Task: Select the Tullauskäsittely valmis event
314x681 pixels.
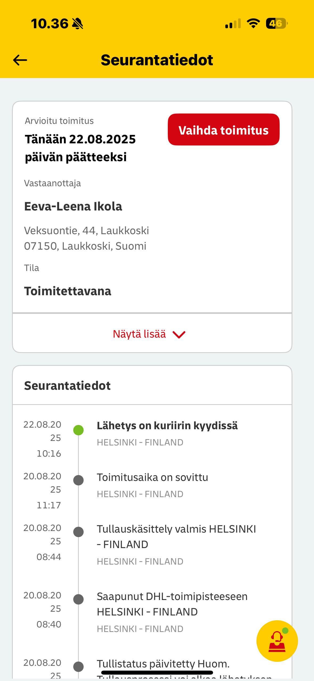Action: [x=176, y=537]
